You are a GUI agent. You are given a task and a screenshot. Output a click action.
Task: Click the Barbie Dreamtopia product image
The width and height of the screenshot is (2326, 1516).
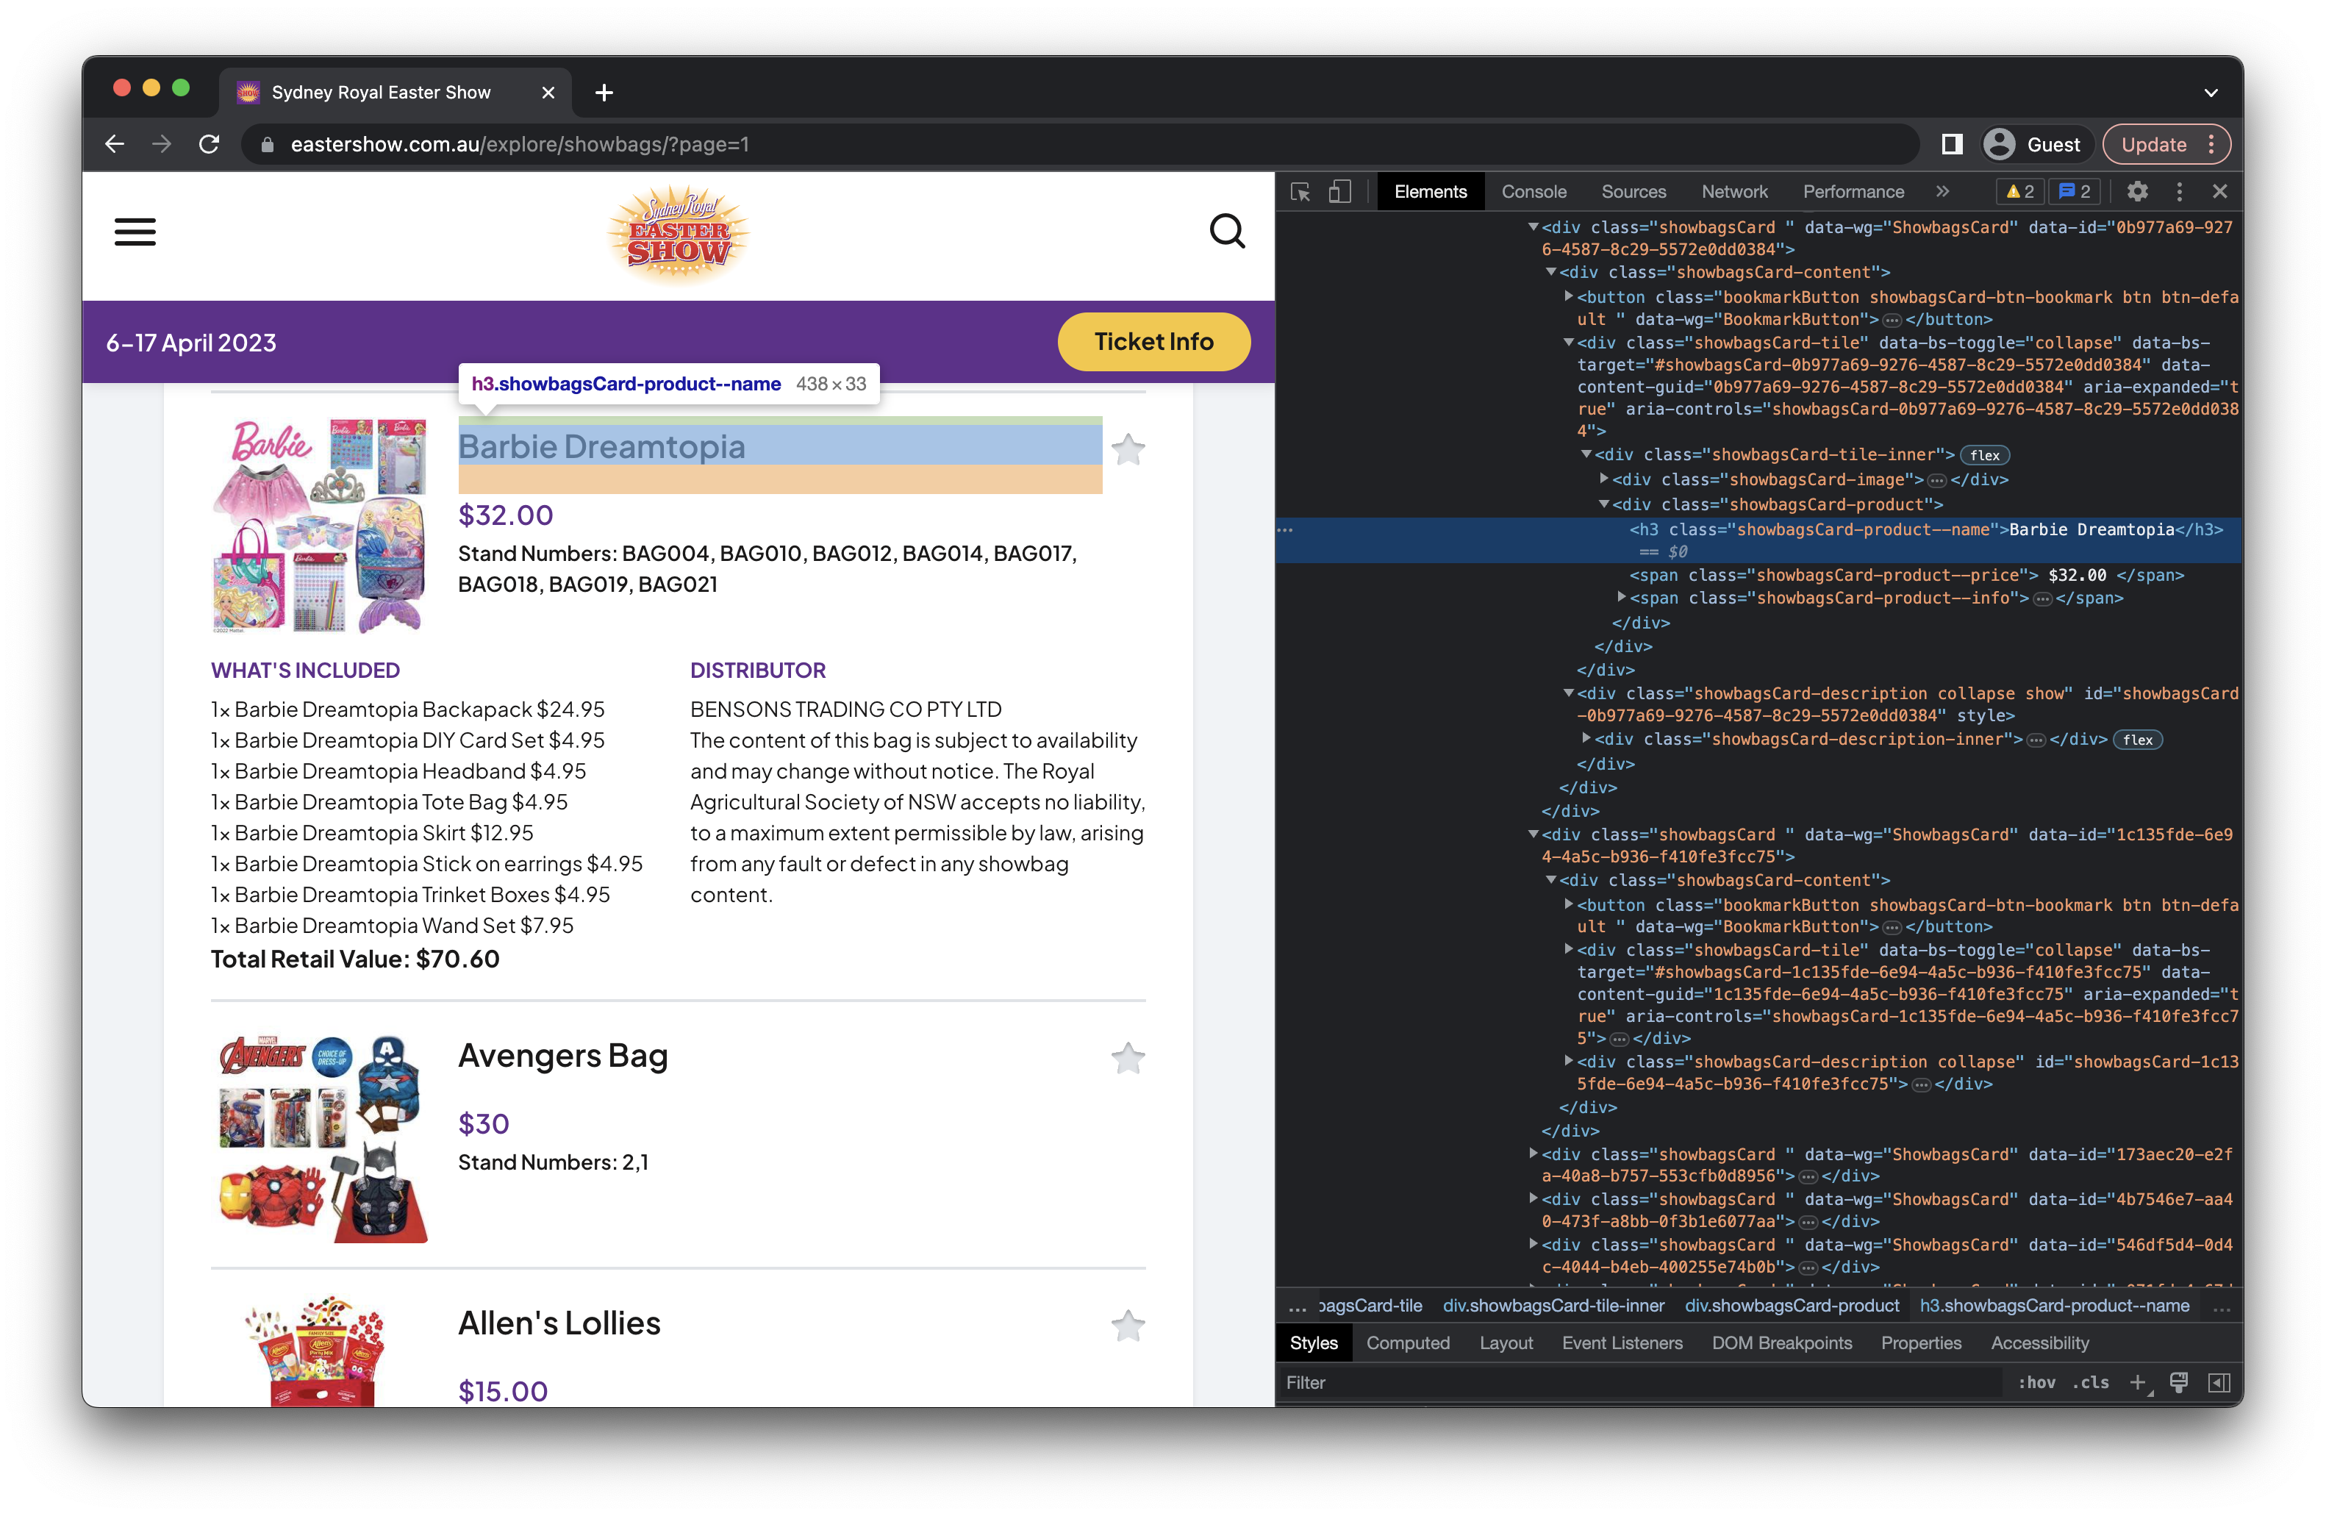pyautogui.click(x=321, y=526)
